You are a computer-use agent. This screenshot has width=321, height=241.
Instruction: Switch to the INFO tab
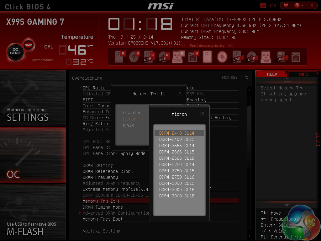(303, 74)
